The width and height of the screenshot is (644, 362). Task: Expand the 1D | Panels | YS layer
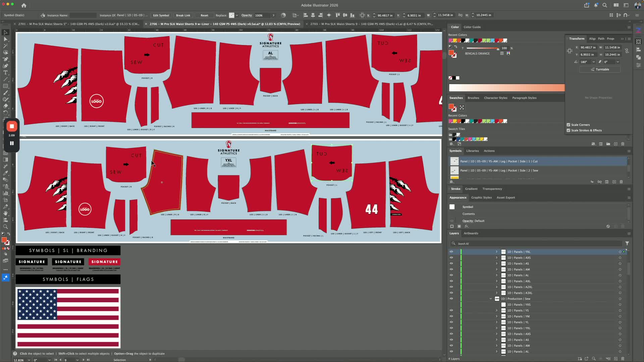(x=497, y=310)
